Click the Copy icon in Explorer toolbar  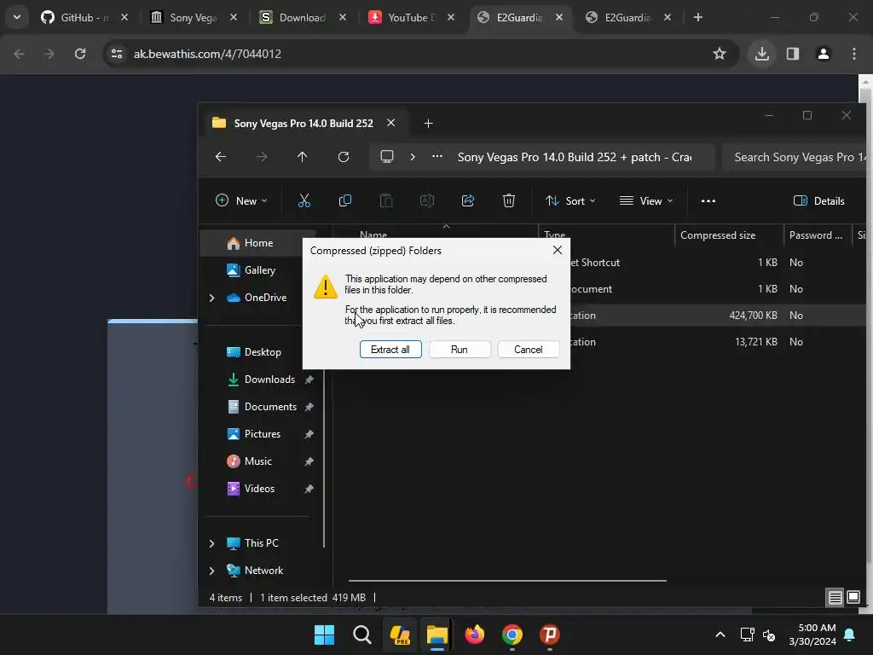(345, 200)
